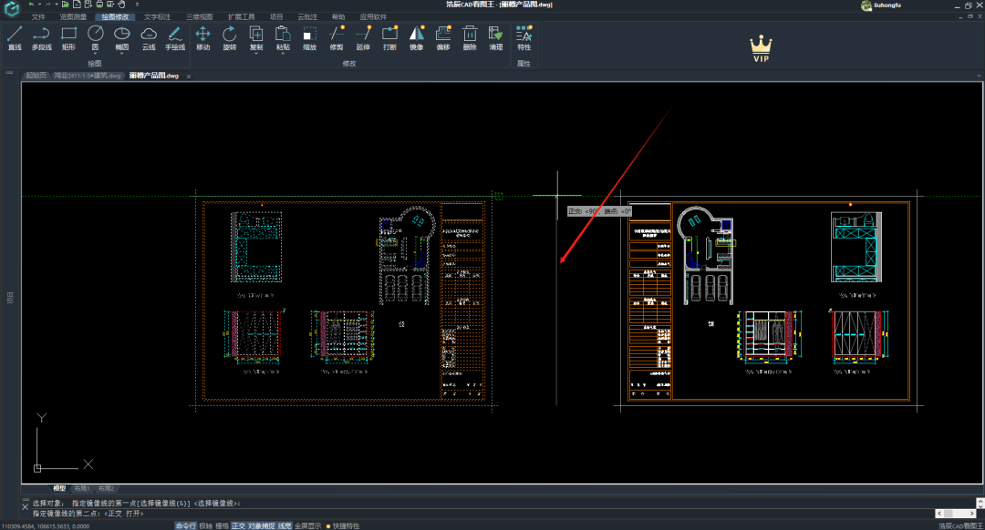This screenshot has width=985, height=530.
Task: Click the redo arrow in quick access bar
Action: 47,5
